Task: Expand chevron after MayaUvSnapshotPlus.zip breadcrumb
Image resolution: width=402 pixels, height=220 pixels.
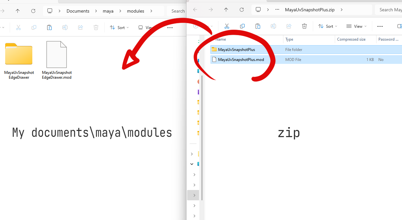Action: [342, 10]
